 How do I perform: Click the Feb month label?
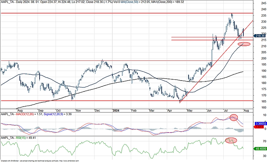point(134,111)
